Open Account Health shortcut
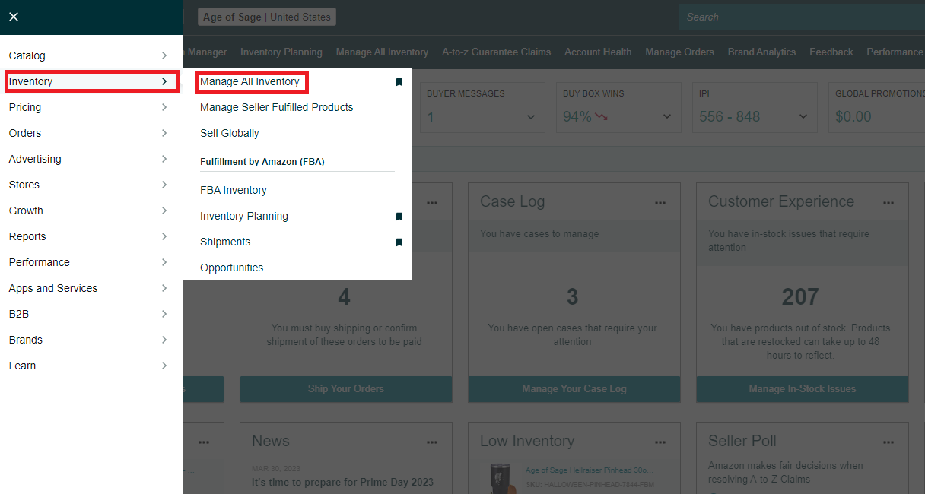This screenshot has height=494, width=925. [x=598, y=52]
